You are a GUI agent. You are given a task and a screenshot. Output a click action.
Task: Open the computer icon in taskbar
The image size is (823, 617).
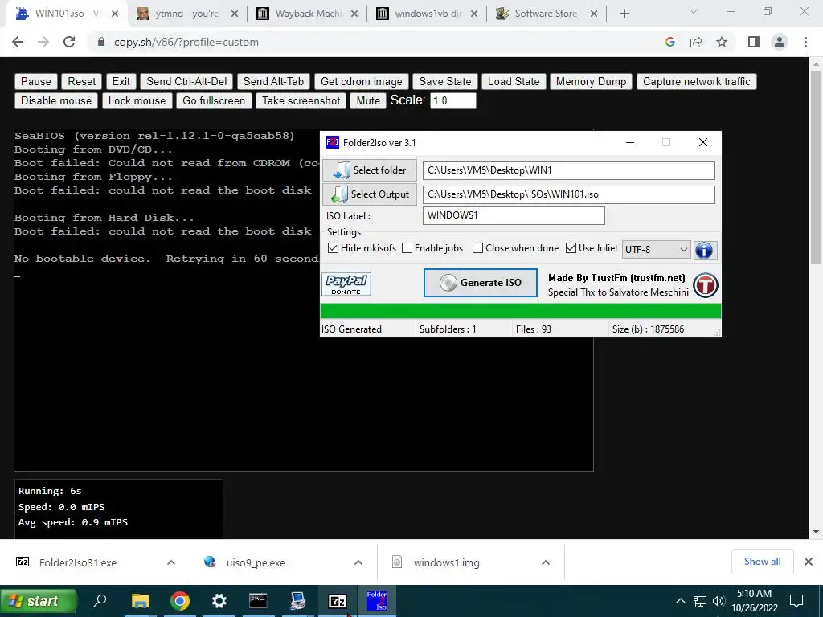pos(297,601)
